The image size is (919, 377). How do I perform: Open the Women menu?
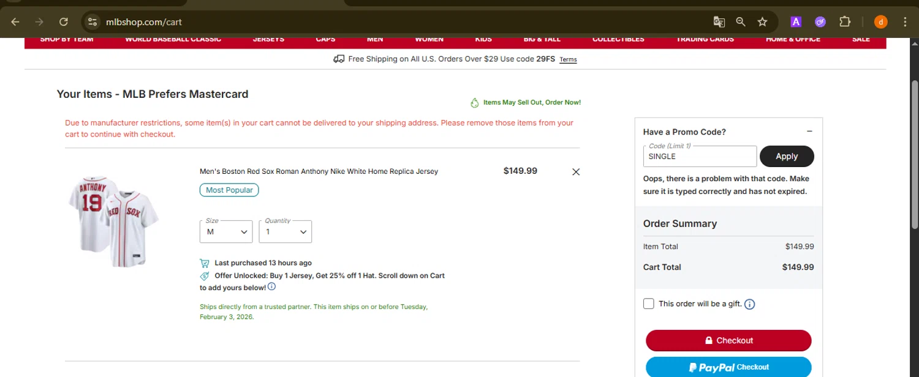(x=429, y=40)
